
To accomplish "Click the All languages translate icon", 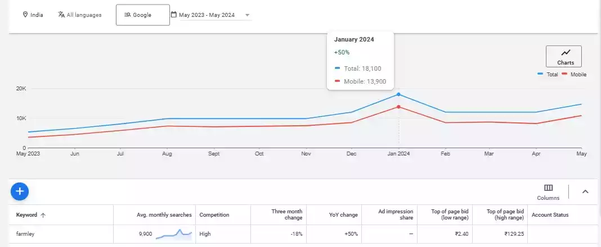I will click(61, 15).
